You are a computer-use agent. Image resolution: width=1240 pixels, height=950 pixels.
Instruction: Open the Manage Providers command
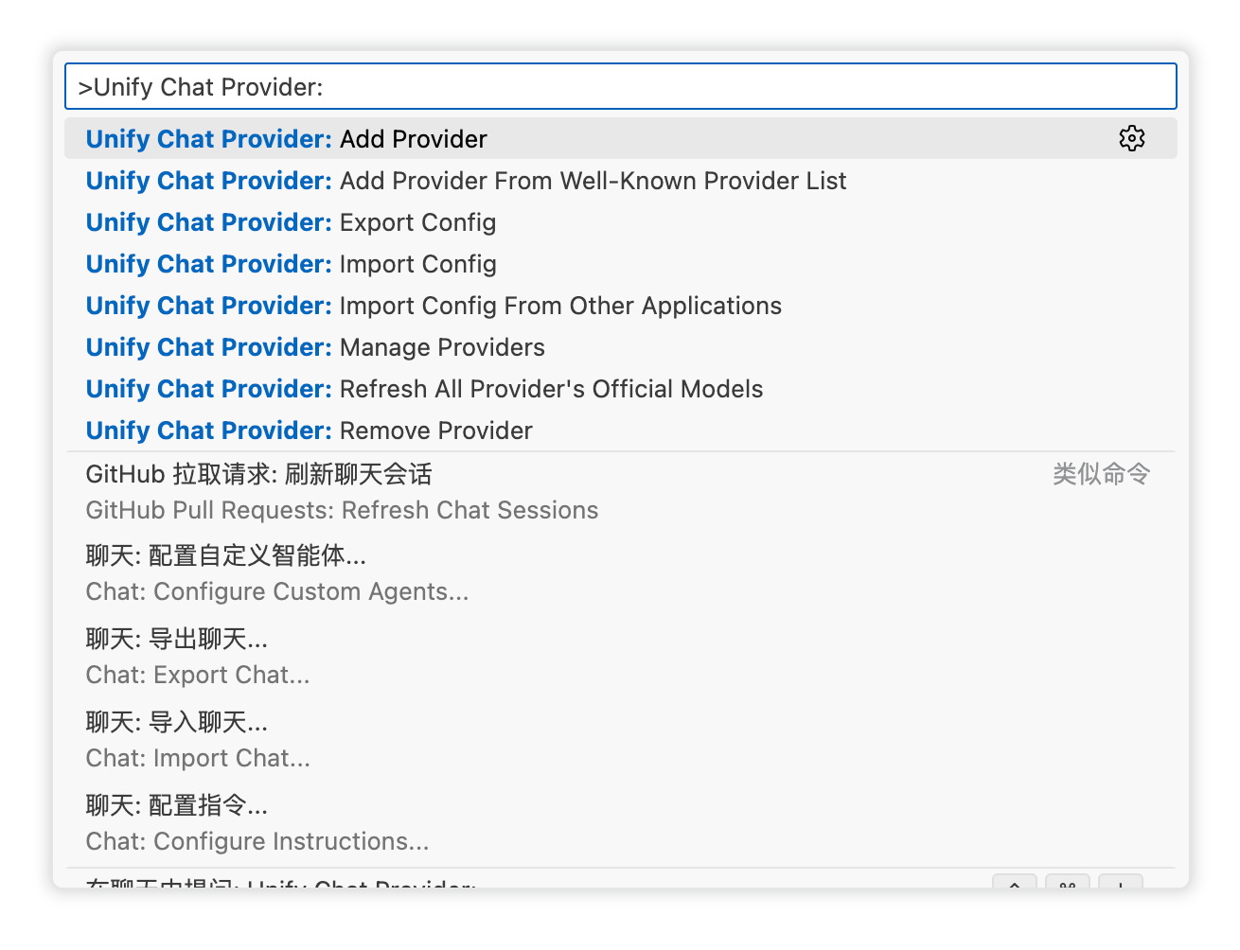(621, 346)
